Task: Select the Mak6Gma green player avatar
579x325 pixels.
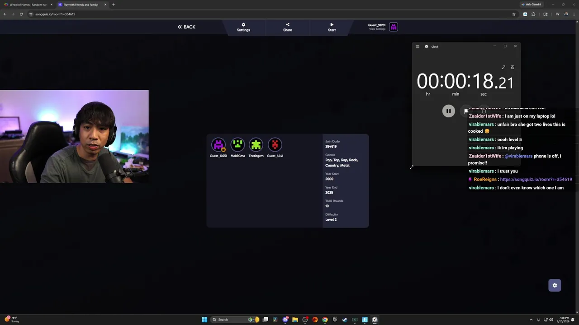Action: (x=237, y=144)
